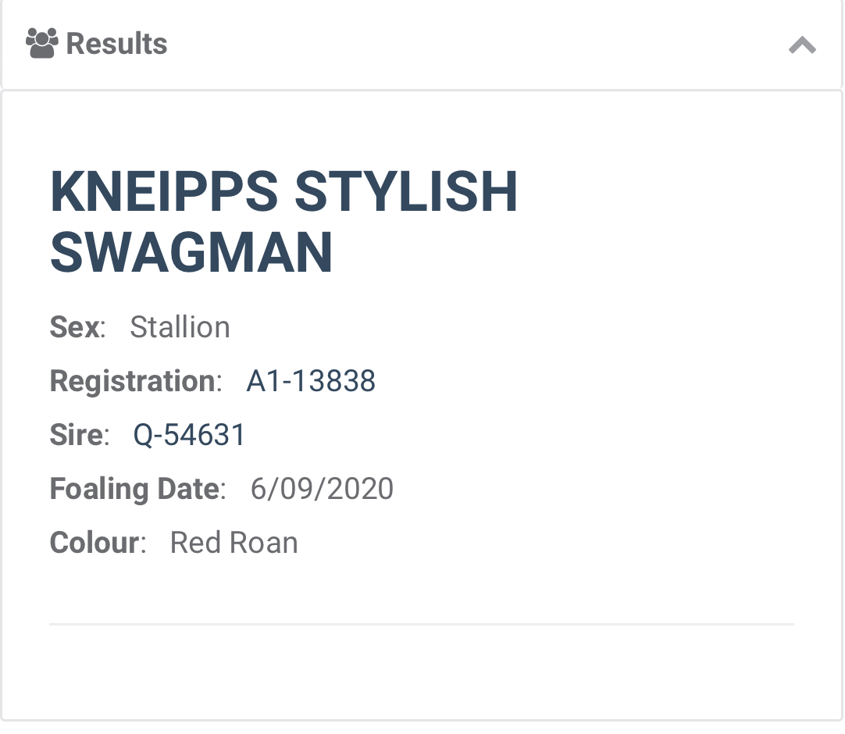
Task: Open sire record Q-54631
Action: pyautogui.click(x=189, y=435)
